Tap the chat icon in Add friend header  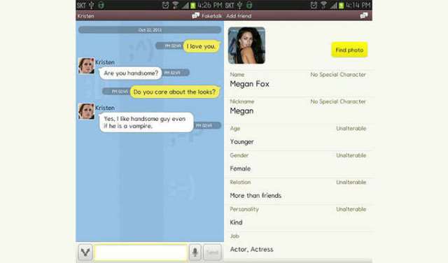364,15
